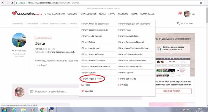The height and width of the screenshot is (112, 208).
Task: Open the budget organizer promo image
Action: click(x=175, y=55)
